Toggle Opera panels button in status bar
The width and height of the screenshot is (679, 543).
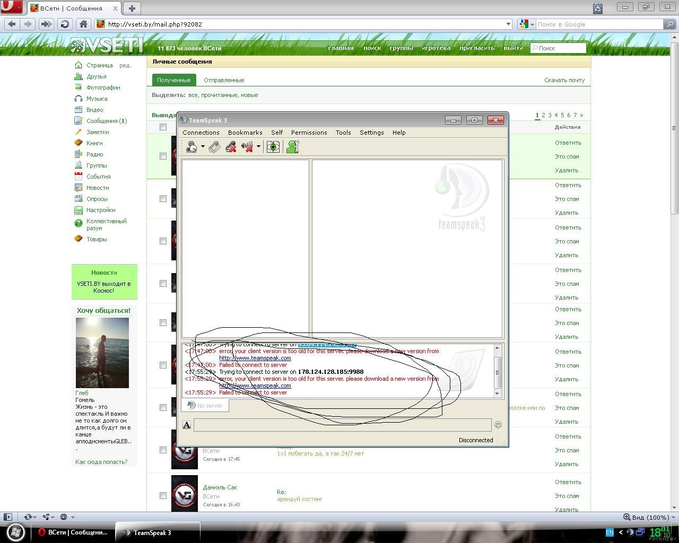(x=8, y=517)
